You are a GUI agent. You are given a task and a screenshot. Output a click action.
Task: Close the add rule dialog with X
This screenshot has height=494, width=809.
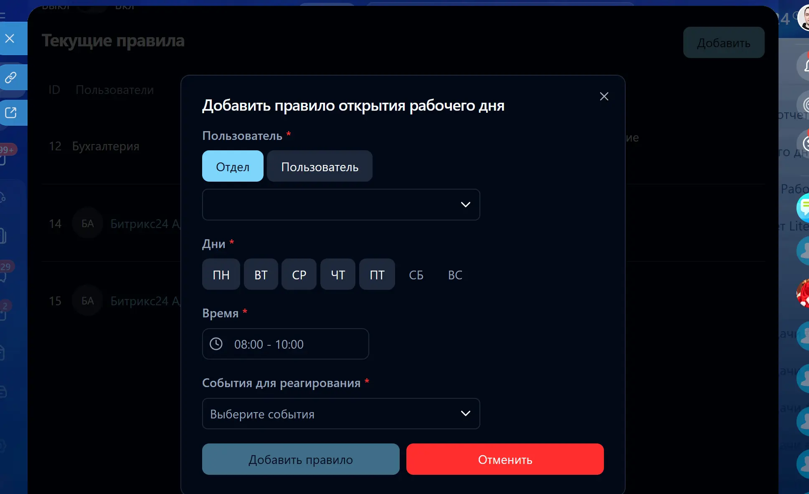tap(604, 96)
